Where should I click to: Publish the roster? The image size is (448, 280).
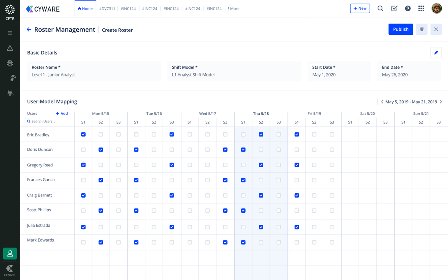click(x=400, y=29)
